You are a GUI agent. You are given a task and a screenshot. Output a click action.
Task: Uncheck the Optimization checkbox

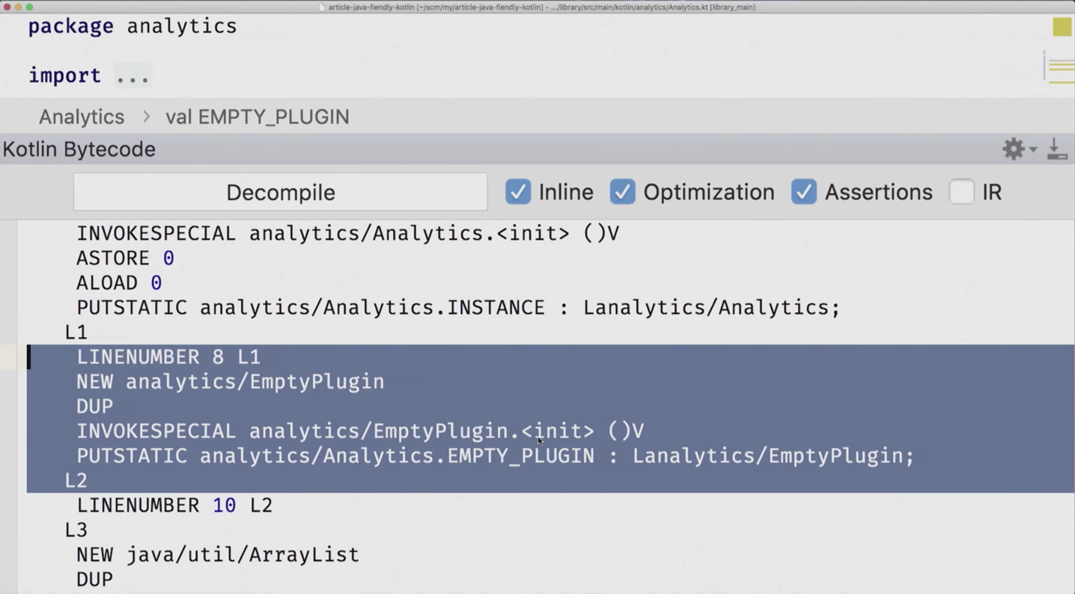pos(622,193)
